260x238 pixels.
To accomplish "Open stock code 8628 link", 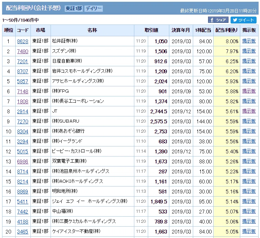I will tap(23, 41).
